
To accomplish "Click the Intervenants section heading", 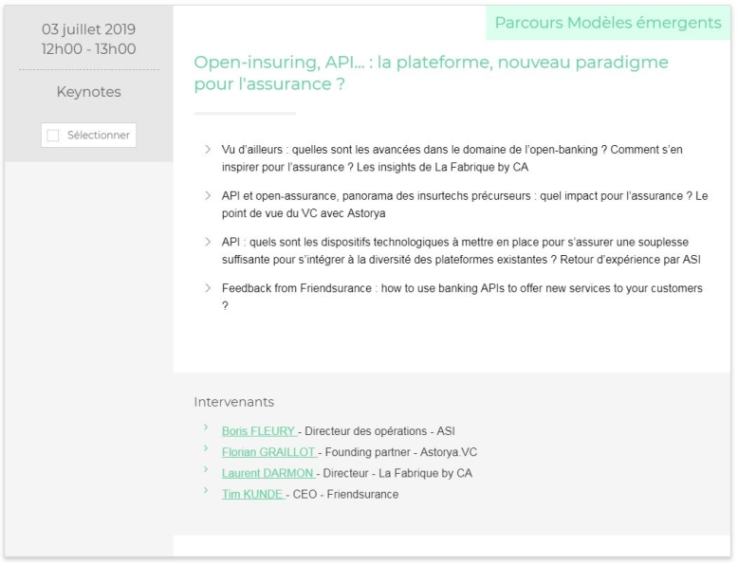I will [233, 402].
